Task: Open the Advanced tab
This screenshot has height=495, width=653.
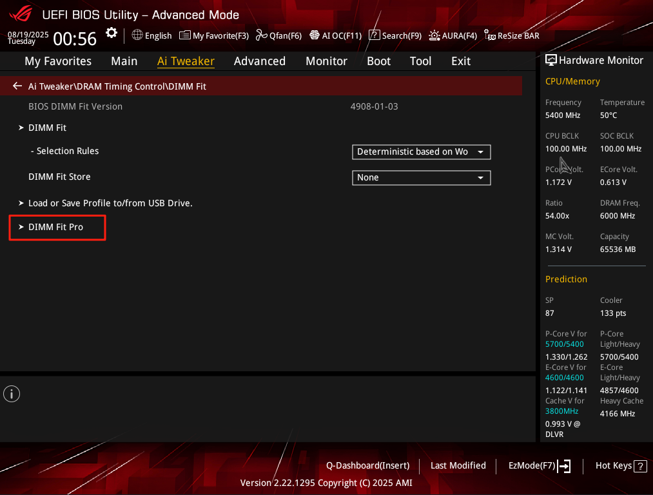Action: click(x=259, y=61)
